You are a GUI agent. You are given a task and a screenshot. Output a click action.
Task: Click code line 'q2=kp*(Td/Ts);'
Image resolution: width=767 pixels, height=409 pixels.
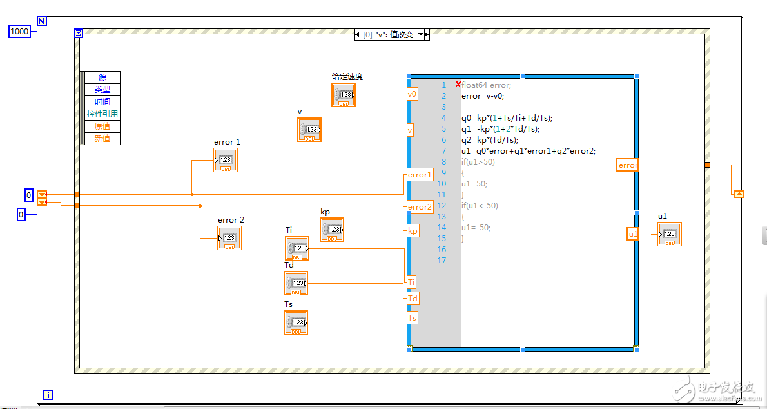(490, 140)
